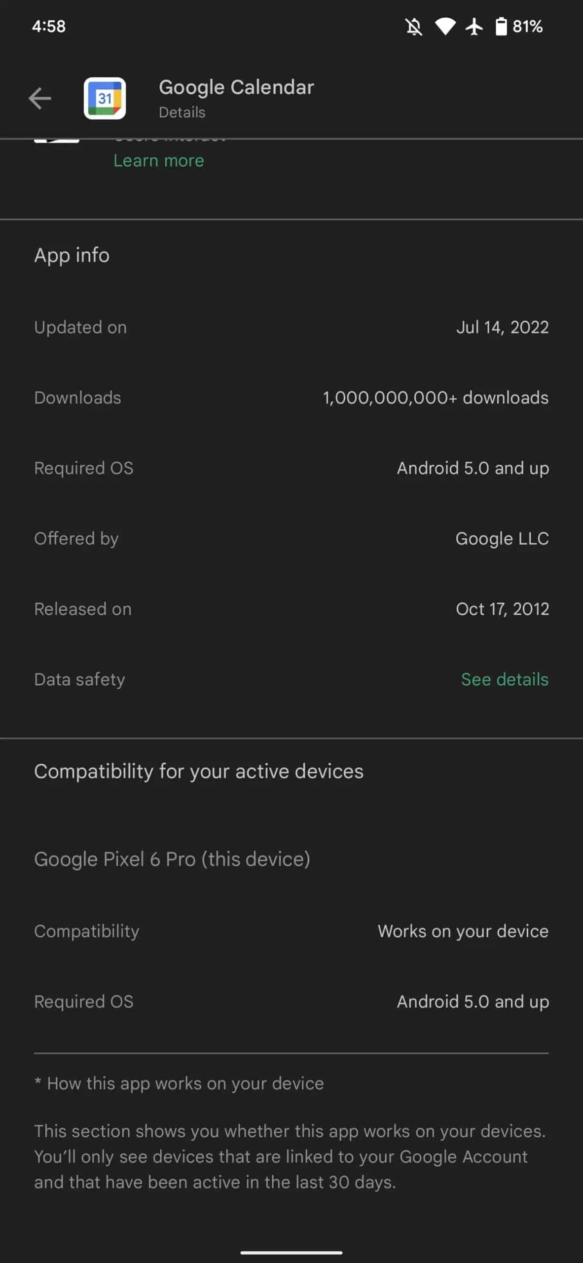Tap the Google Calendar app icon

click(x=105, y=98)
